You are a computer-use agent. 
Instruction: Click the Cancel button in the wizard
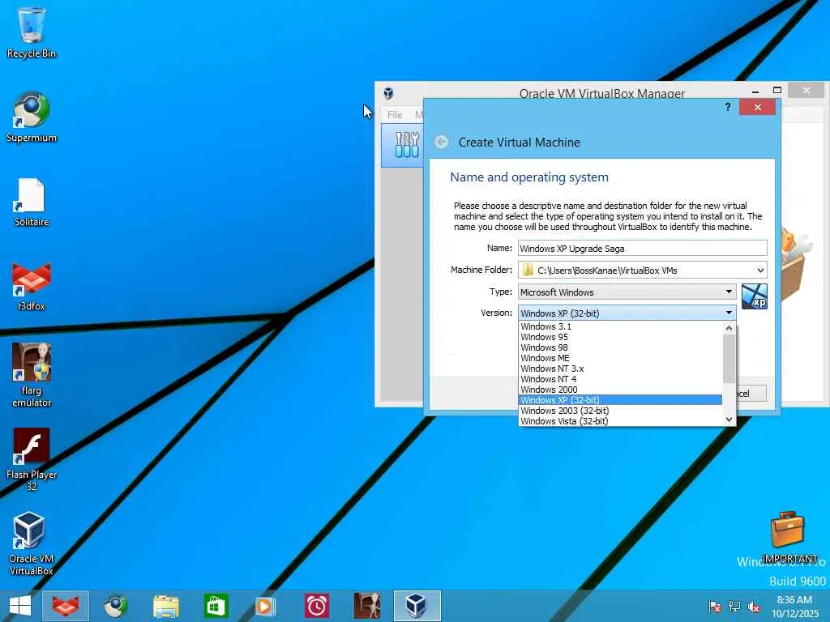(751, 394)
